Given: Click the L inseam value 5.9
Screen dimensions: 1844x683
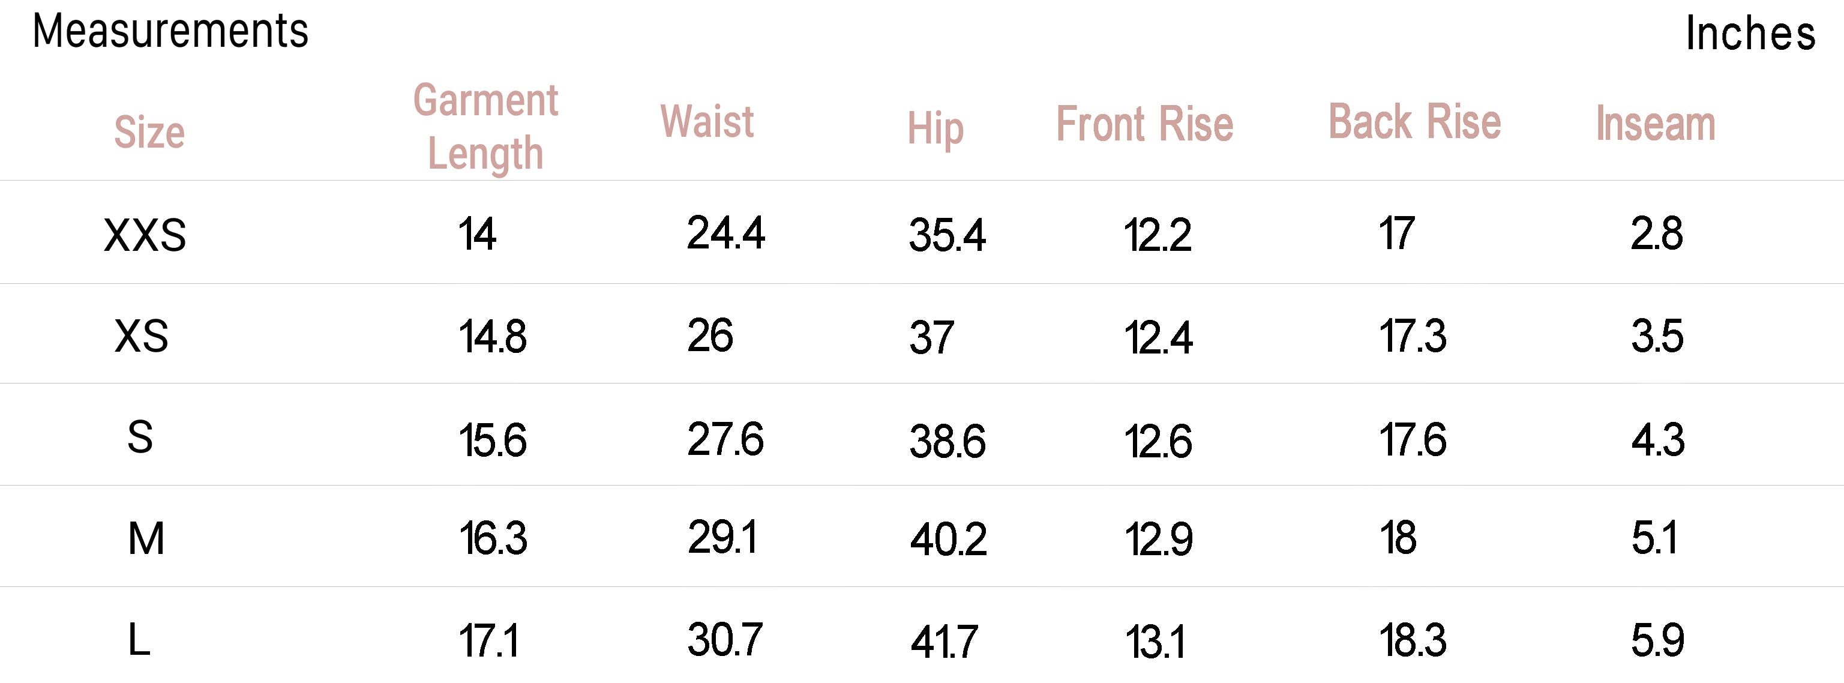Looking at the screenshot, I should (x=1657, y=640).
